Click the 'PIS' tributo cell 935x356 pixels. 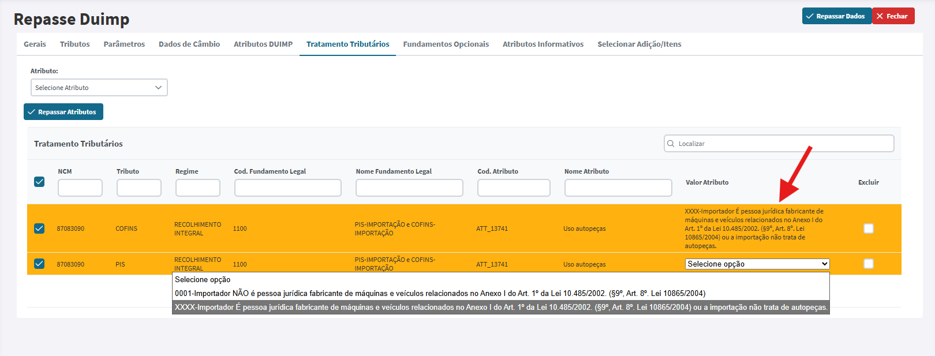(120, 264)
